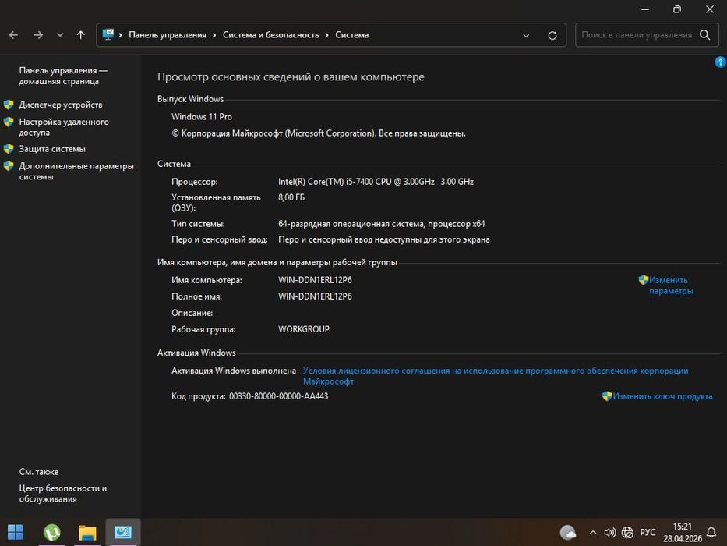Click the computer icon in the address bar
The image size is (727, 546).
coord(108,34)
